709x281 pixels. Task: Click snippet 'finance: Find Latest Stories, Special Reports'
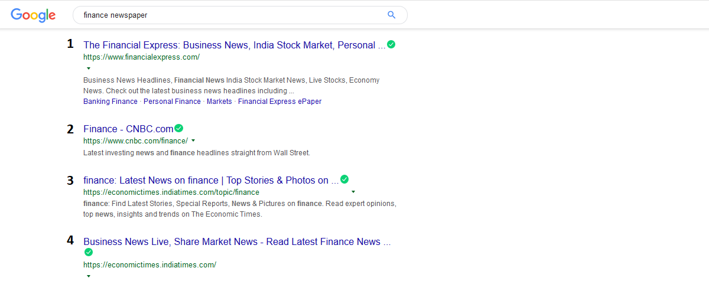click(x=240, y=209)
